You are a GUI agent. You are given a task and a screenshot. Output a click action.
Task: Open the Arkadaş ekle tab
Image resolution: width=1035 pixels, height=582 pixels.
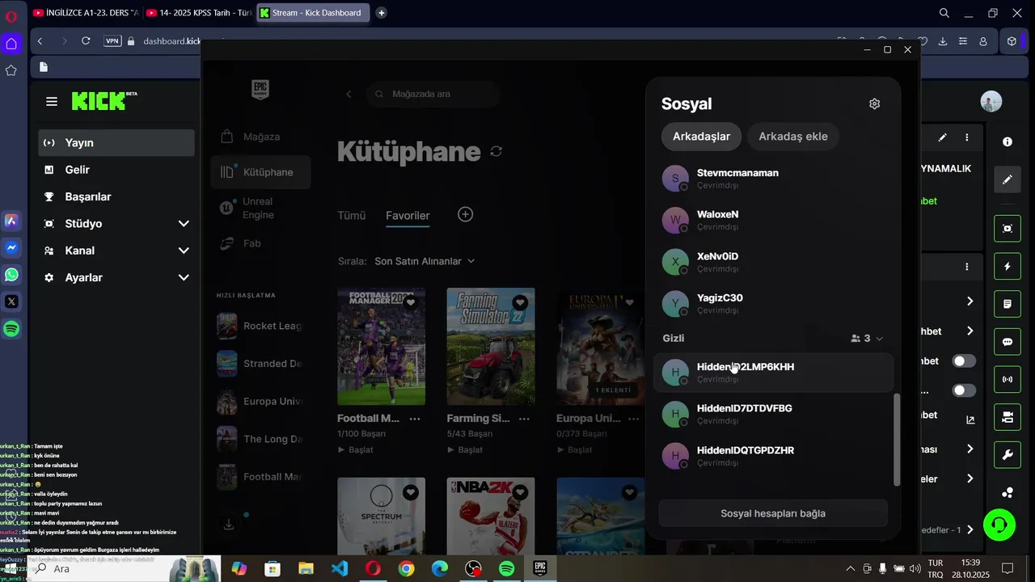pyautogui.click(x=793, y=136)
